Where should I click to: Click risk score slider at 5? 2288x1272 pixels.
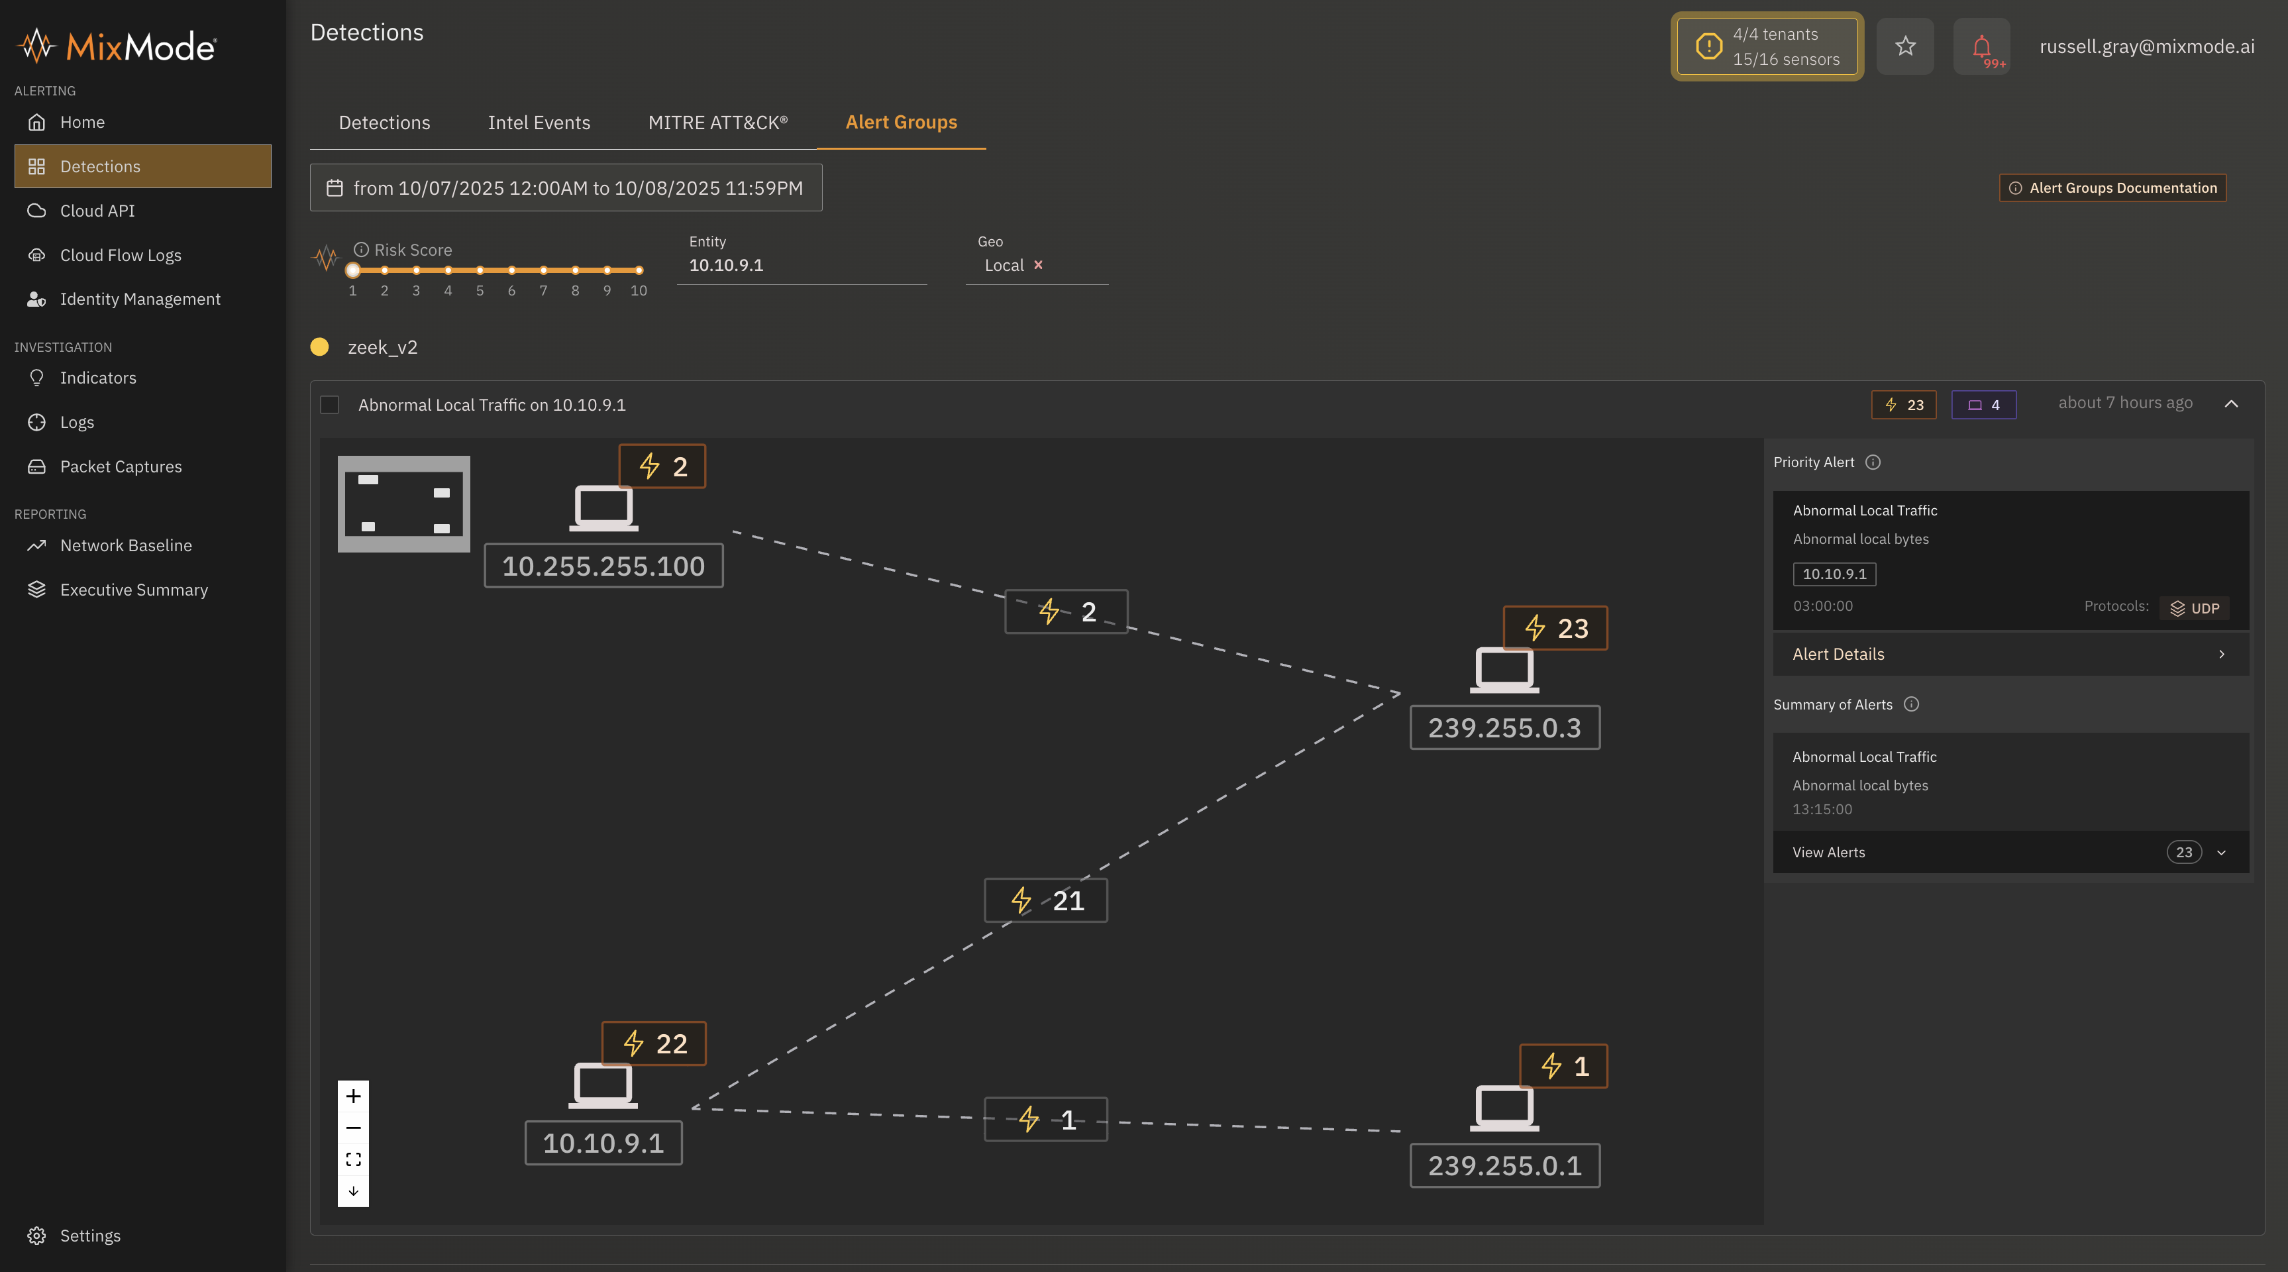coord(480,270)
